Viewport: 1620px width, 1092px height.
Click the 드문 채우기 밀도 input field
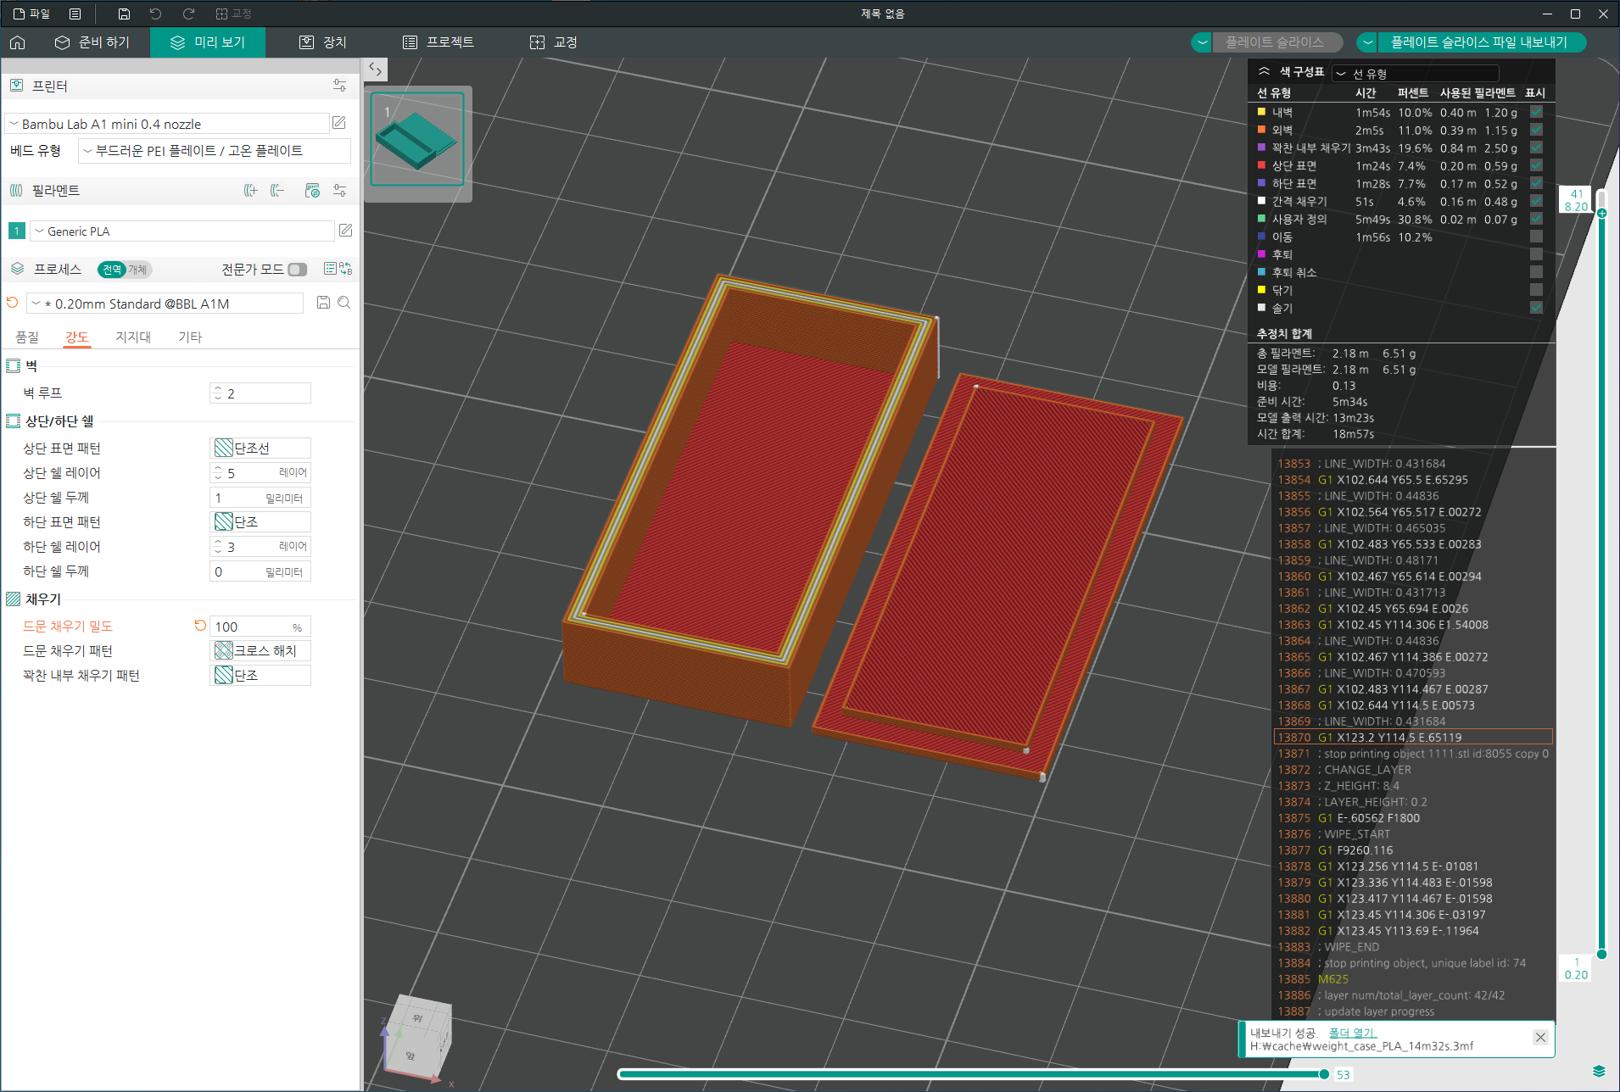coord(260,627)
